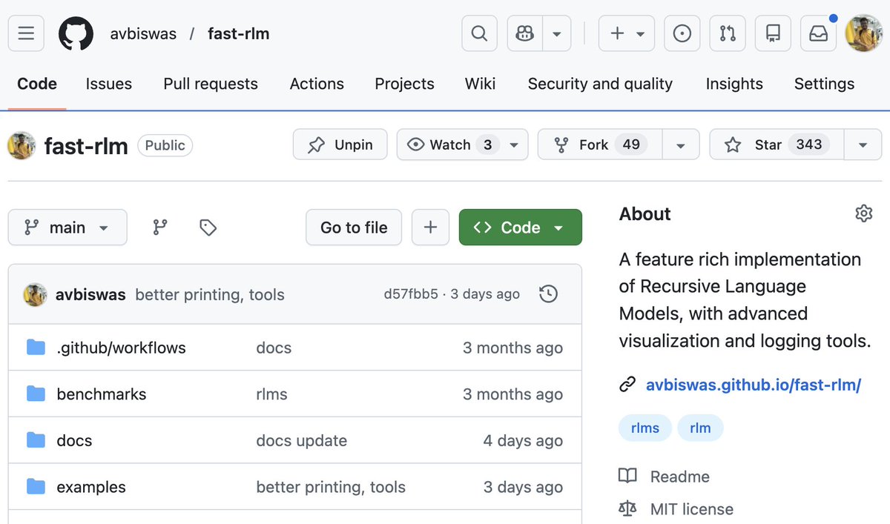Select the rlms topic tag

click(x=645, y=428)
